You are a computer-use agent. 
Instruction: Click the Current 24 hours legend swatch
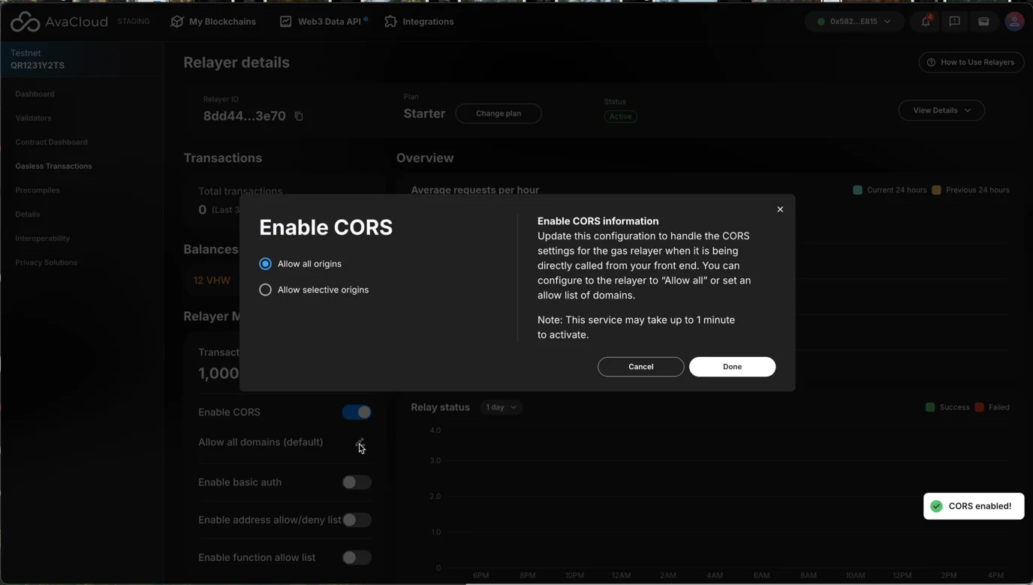857,190
